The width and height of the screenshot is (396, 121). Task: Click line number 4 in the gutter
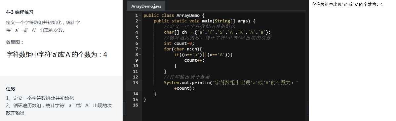tap(137, 32)
